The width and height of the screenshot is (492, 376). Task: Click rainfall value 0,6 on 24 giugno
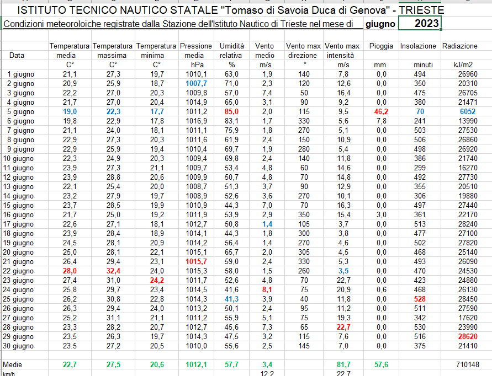(x=381, y=290)
